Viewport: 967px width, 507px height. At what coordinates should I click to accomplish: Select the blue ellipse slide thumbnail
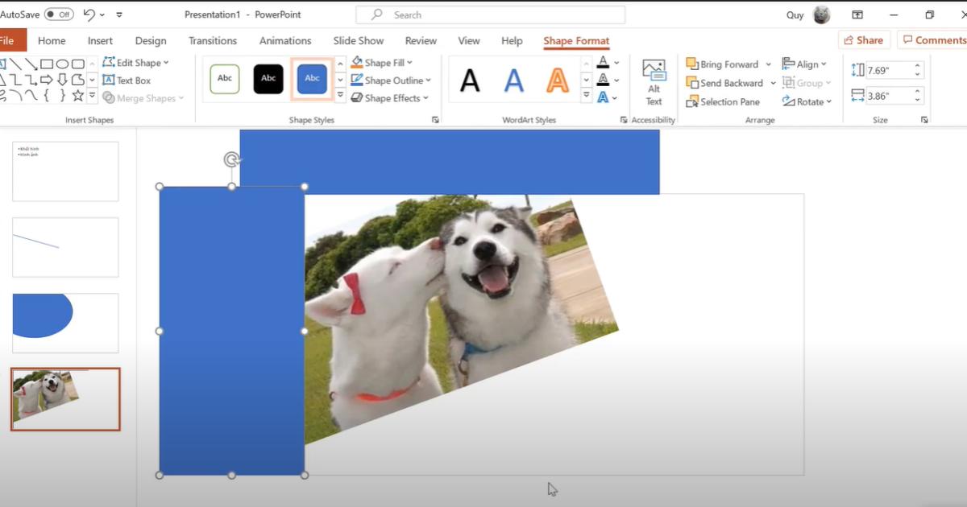click(65, 323)
